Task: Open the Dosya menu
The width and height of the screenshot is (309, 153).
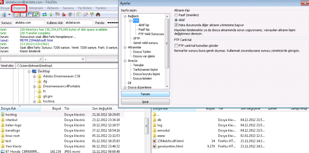Action: [5, 8]
